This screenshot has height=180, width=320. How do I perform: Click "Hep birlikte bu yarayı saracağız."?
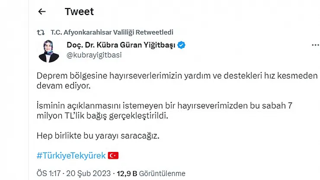(98, 136)
